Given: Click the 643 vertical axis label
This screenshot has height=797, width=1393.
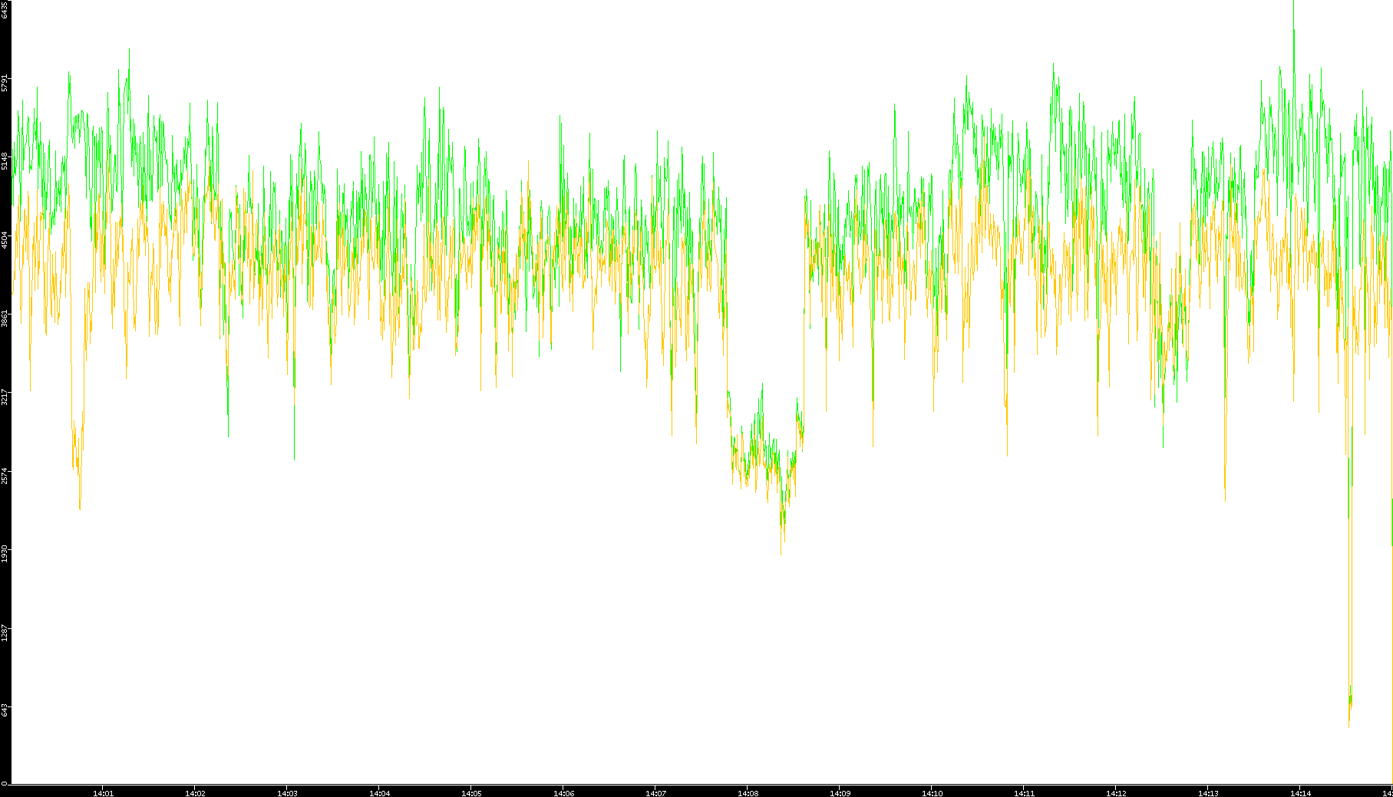Looking at the screenshot, I should [5, 710].
